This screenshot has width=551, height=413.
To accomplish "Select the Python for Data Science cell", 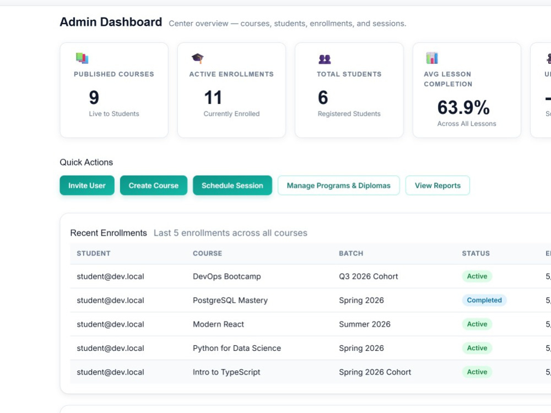I will tap(237, 348).
